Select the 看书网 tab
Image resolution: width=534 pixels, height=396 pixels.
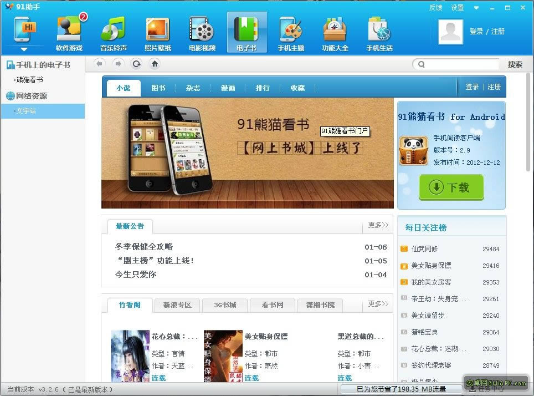click(273, 305)
